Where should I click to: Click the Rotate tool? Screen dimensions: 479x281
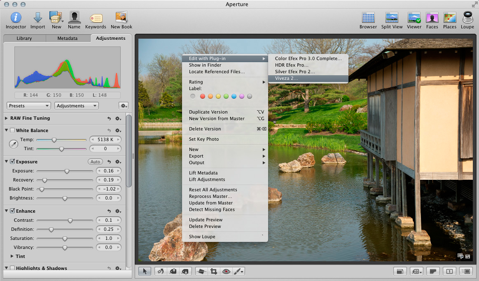click(x=161, y=271)
